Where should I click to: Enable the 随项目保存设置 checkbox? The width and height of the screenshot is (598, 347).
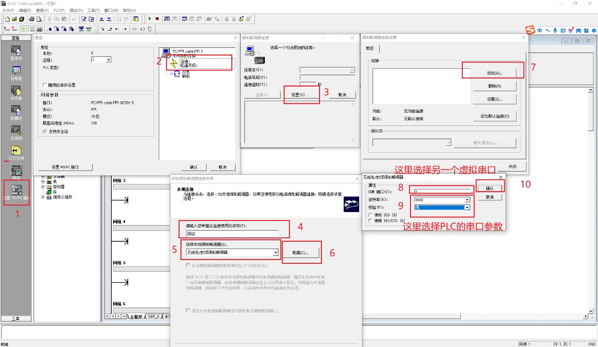click(45, 85)
